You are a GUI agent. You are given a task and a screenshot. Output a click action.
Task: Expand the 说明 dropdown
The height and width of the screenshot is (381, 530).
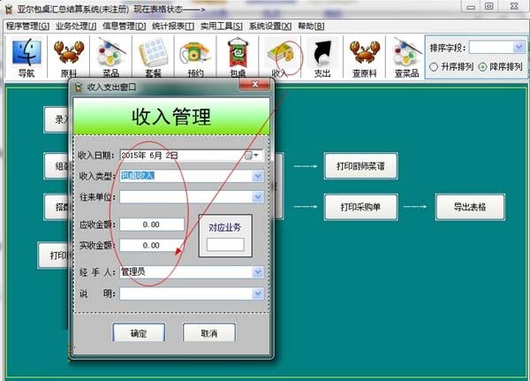coord(258,293)
